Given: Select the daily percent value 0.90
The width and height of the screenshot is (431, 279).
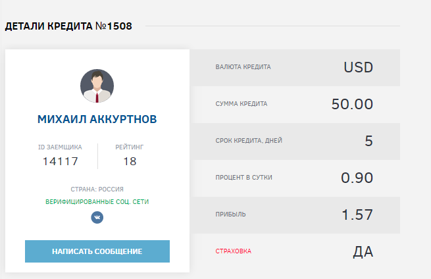Looking at the screenshot, I should coord(357,178).
